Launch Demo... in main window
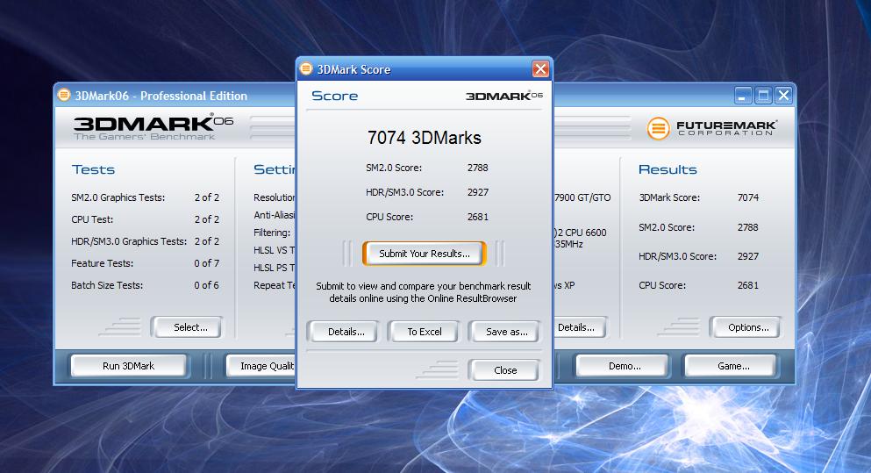871x473 pixels. click(x=625, y=366)
